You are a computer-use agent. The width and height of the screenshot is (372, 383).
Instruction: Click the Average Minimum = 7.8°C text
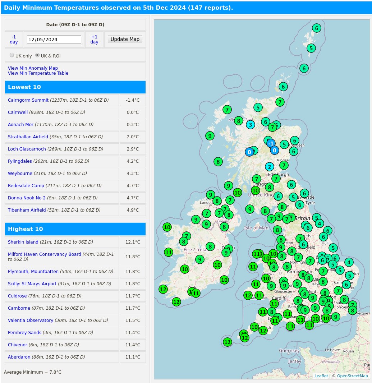coord(33,372)
